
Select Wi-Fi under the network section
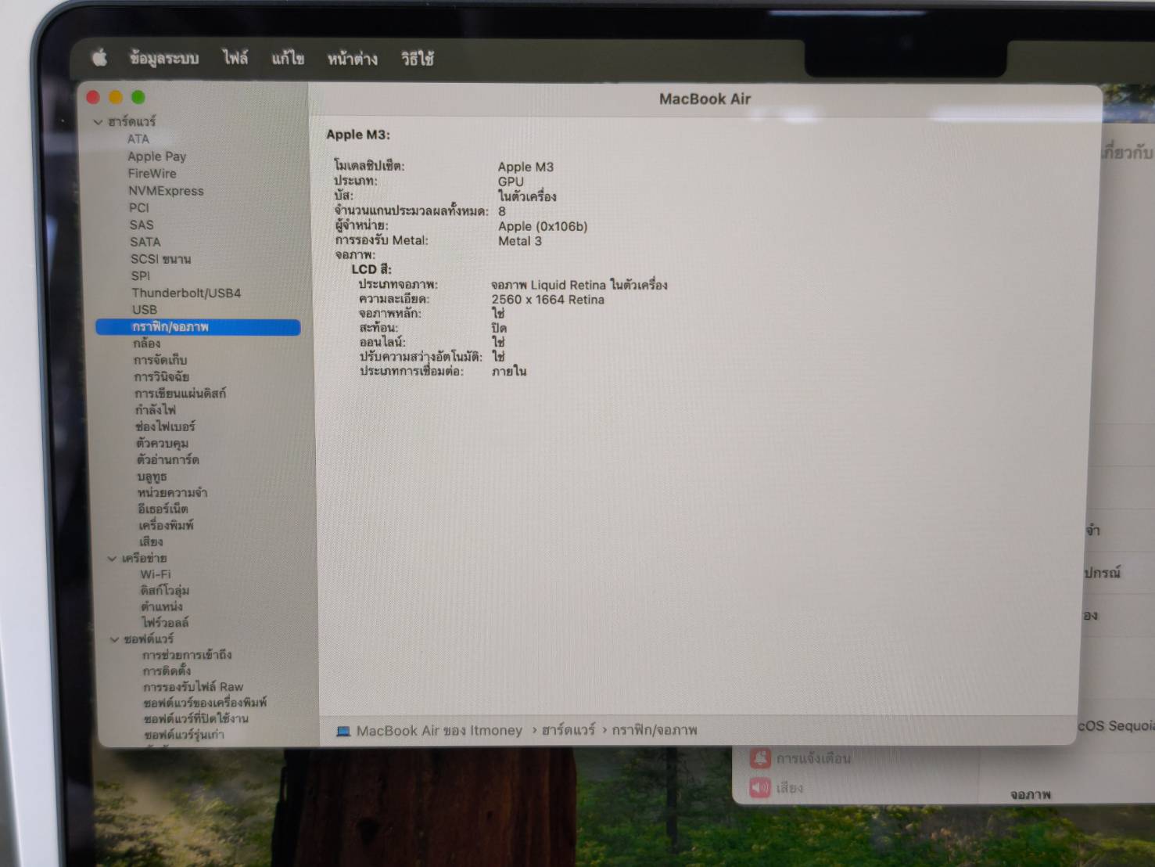point(156,574)
